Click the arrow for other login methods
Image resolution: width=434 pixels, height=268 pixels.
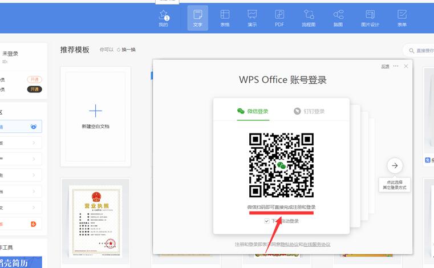395,165
